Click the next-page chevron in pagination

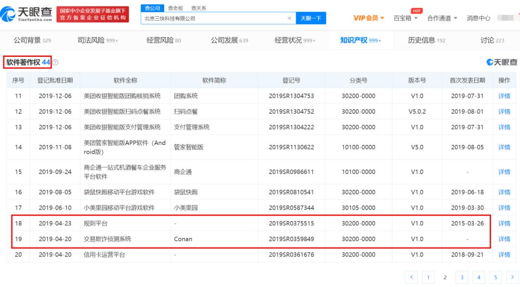[x=512, y=277]
